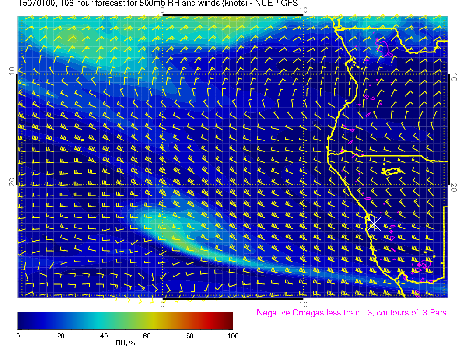Click the black bar on the right map border
462x357 pixels.
(449, 129)
